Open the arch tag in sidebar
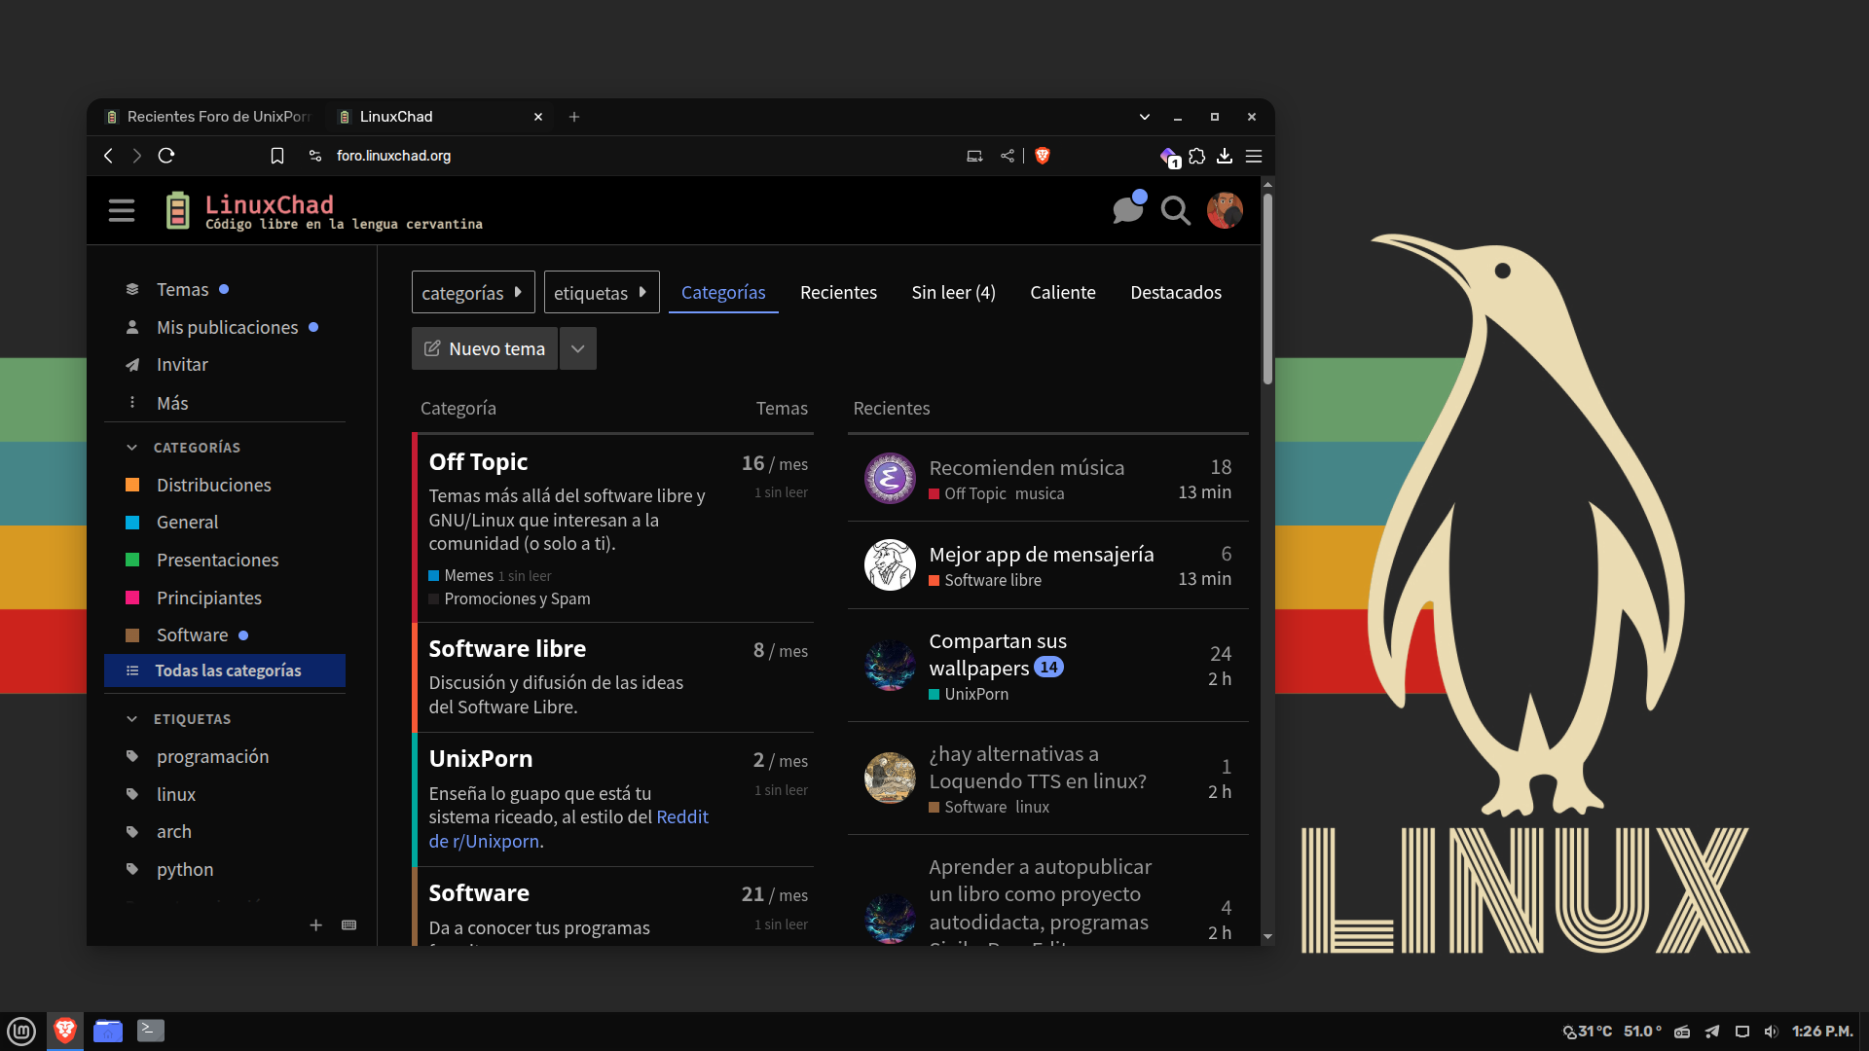The height and width of the screenshot is (1051, 1869). [x=173, y=832]
